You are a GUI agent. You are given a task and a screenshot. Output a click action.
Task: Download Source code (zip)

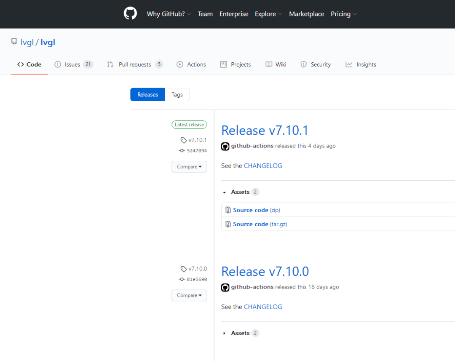[x=257, y=210]
